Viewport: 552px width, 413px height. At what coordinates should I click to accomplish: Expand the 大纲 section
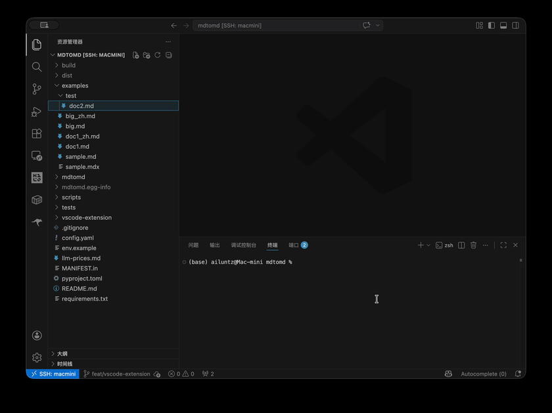pos(113,353)
